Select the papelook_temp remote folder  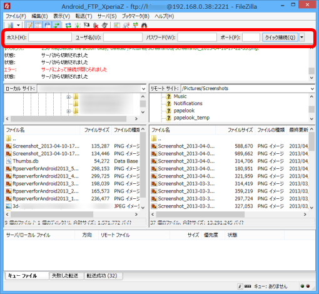click(191, 118)
